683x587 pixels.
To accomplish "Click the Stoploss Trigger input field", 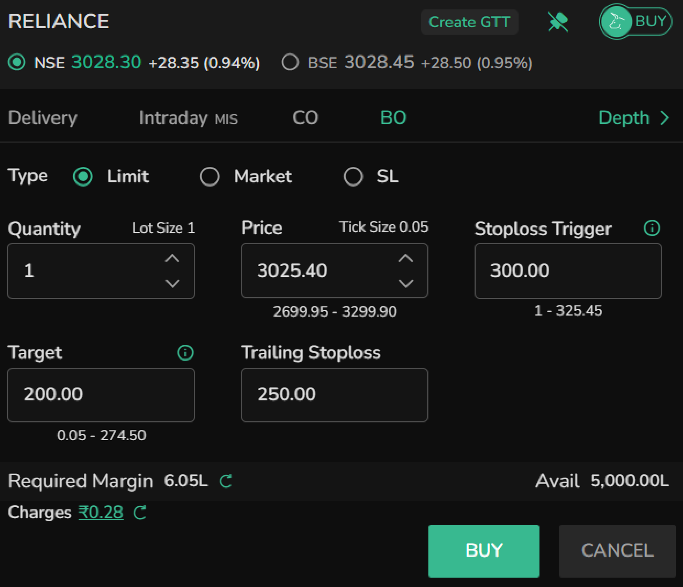I will [568, 271].
